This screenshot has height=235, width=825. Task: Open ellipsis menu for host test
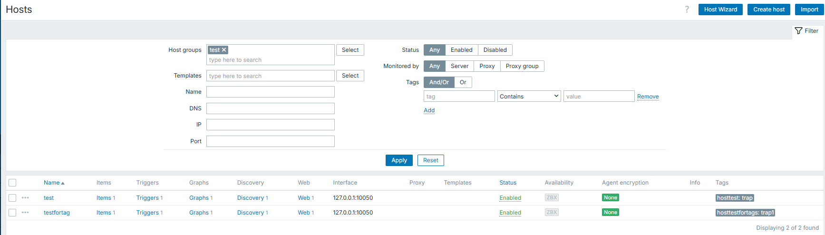point(25,198)
